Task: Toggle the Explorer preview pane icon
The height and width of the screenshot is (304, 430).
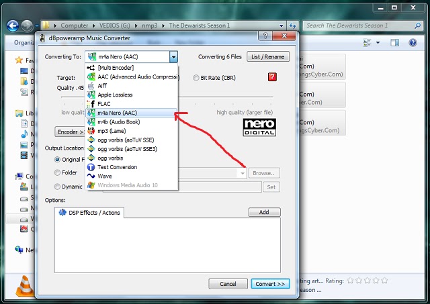Action: (394, 43)
